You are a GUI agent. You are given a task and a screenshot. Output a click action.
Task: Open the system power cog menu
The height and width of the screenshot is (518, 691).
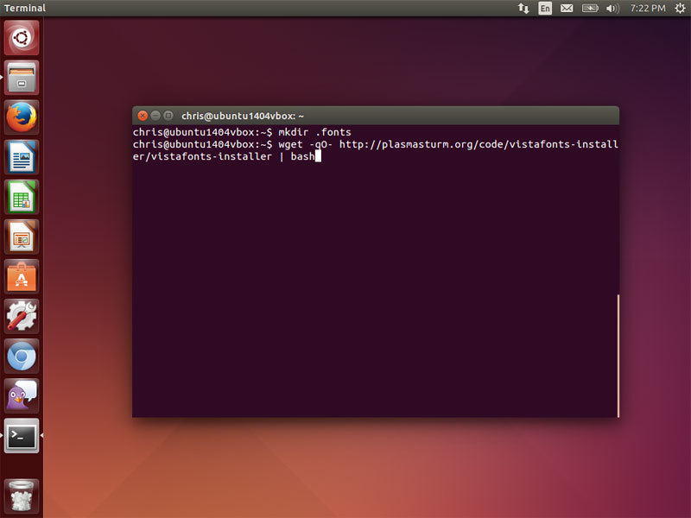tap(679, 8)
